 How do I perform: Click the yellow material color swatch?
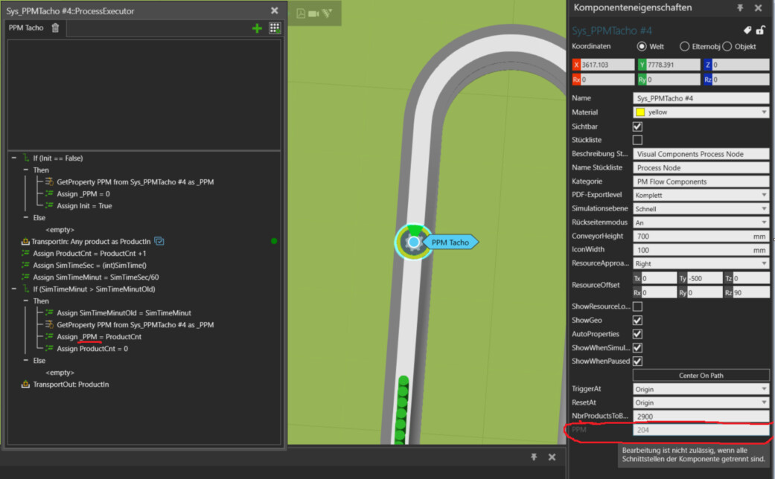click(640, 112)
